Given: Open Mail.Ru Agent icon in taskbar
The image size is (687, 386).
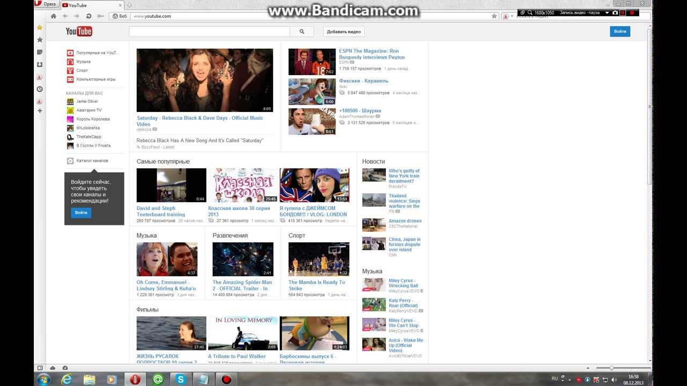Looking at the screenshot, I should coord(158,379).
